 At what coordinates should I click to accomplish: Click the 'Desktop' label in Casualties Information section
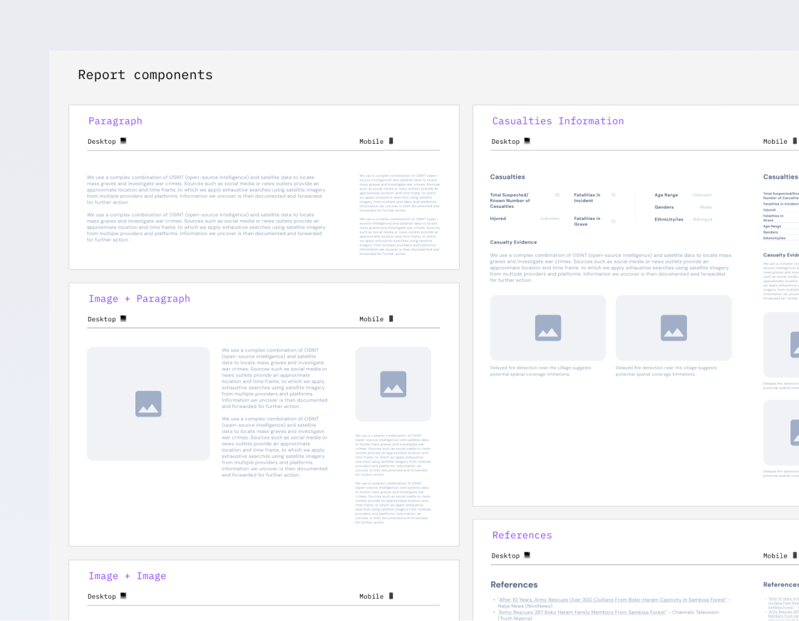click(x=505, y=142)
